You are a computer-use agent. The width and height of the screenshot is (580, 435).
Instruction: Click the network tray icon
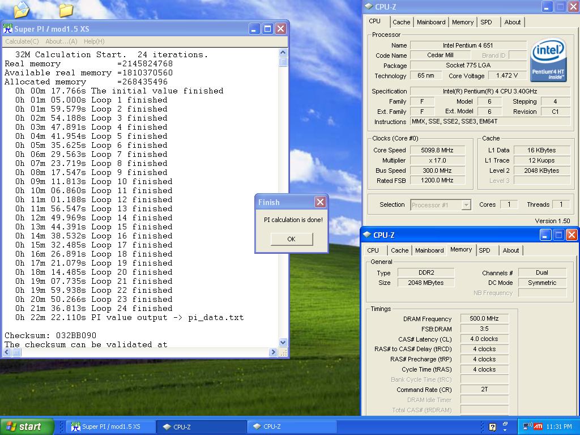click(527, 426)
